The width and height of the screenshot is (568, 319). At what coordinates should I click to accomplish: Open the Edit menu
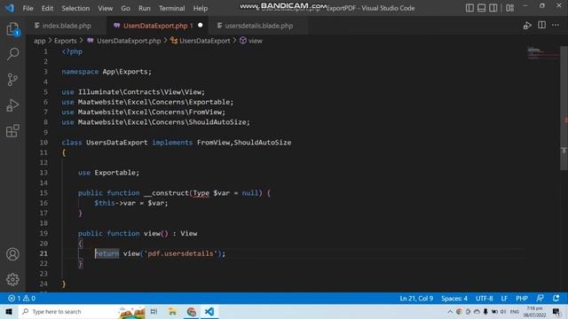click(x=47, y=8)
